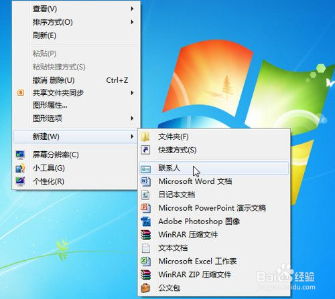Screen dimensions: 335x299
Task: Create a new Adobe Photoshop 图像
Action: [x=214, y=221]
